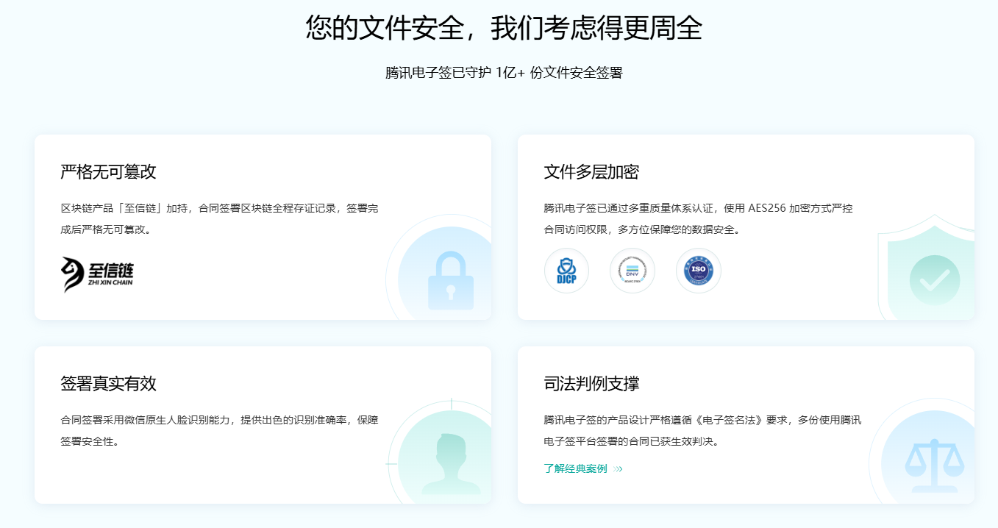
Task: Select the DJCP certification badge
Action: [x=566, y=271]
